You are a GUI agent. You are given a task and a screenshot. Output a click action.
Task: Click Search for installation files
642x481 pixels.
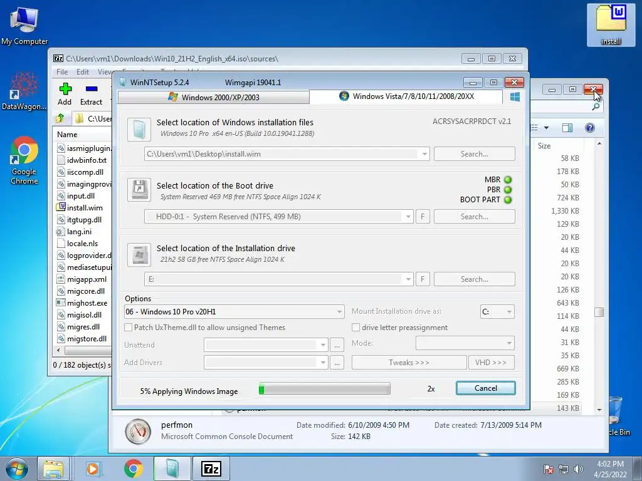tap(474, 154)
